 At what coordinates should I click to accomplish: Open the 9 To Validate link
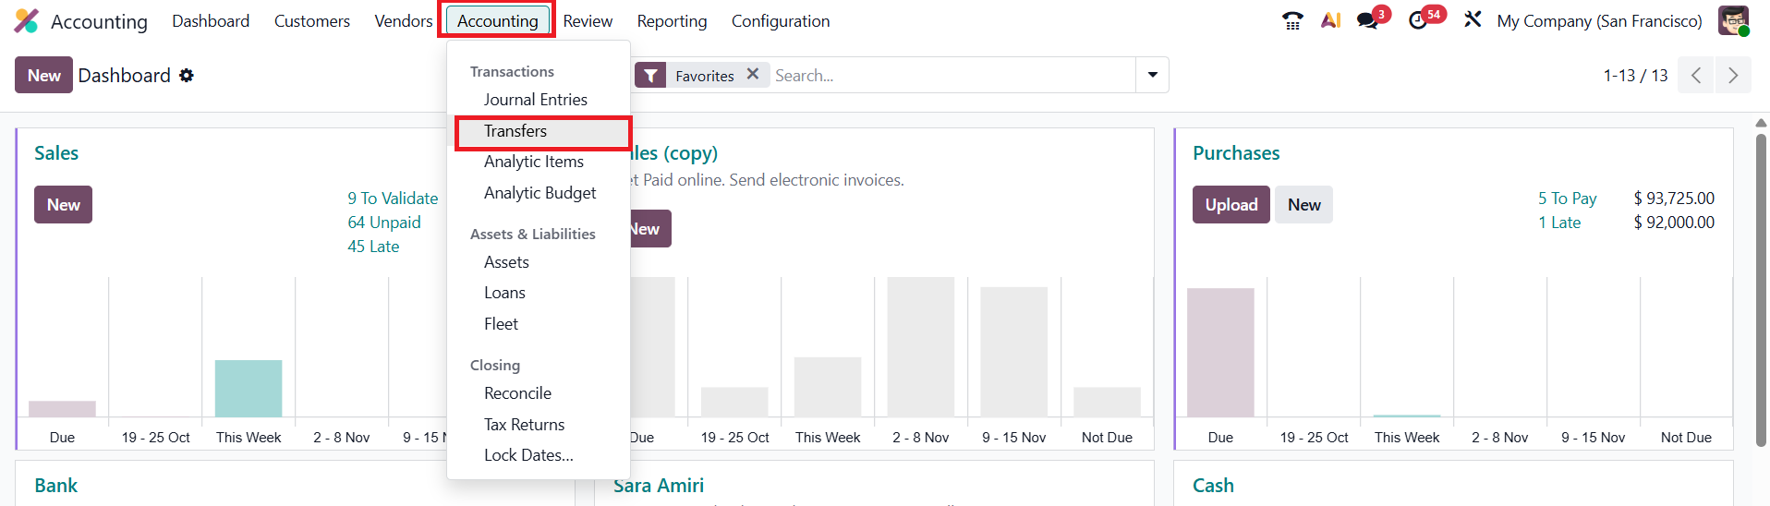point(393,199)
